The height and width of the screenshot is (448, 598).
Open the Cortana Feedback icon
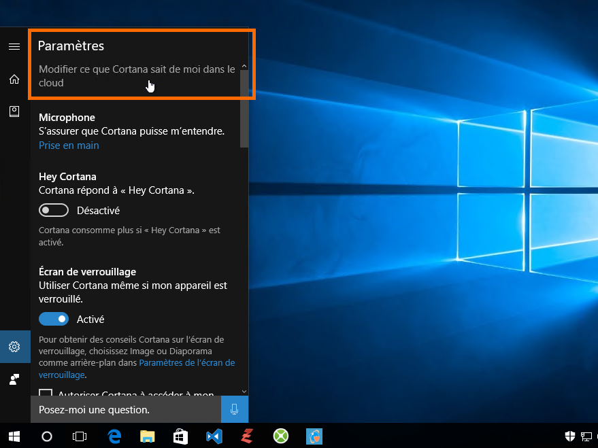pos(14,379)
